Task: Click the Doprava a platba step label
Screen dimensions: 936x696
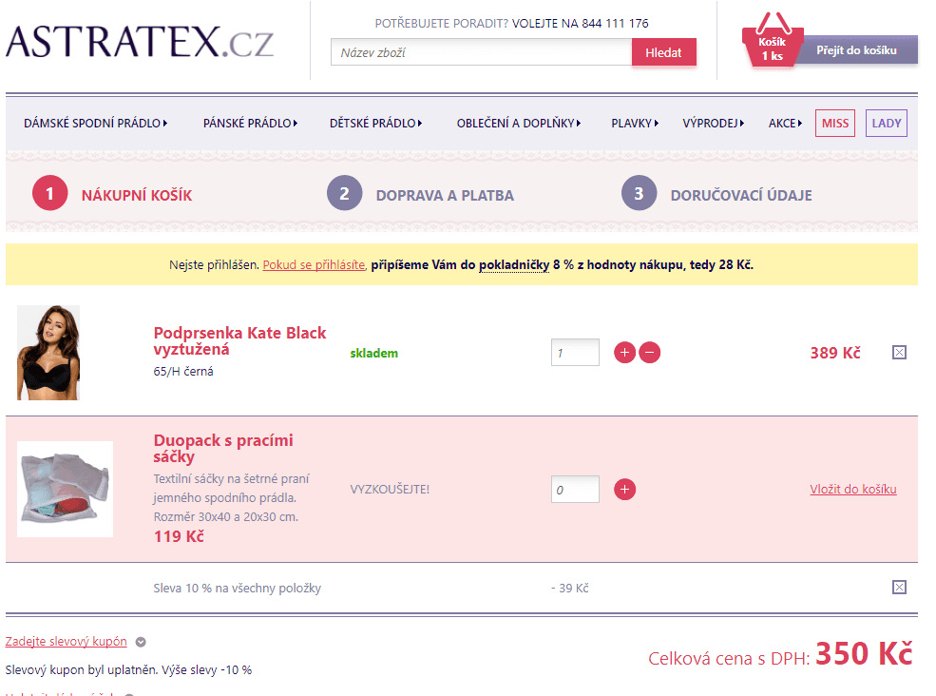Action: pyautogui.click(x=445, y=195)
